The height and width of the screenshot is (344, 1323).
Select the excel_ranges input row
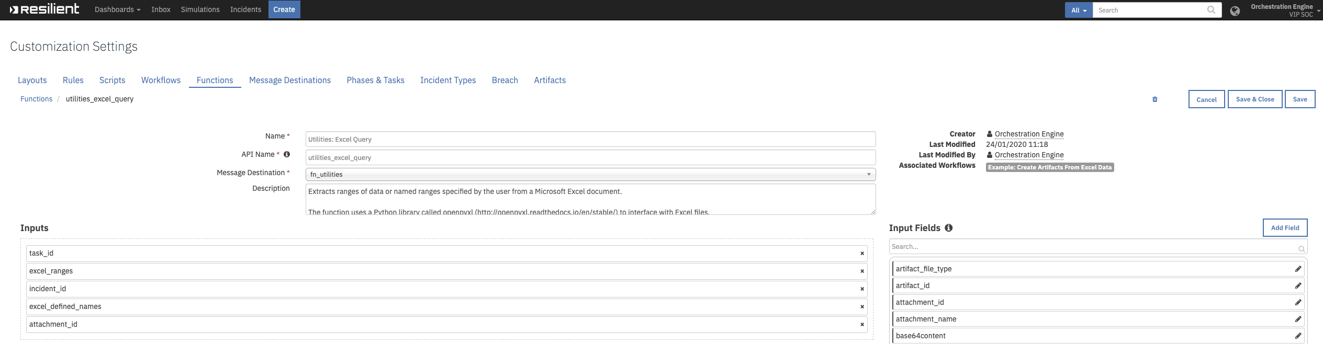(446, 271)
